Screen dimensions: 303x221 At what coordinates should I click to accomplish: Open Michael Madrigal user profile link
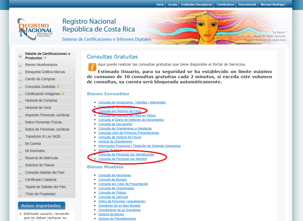272,4
